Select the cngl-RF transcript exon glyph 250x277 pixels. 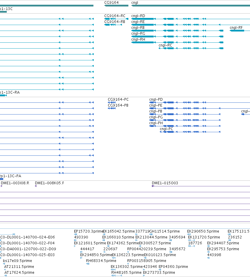click(x=237, y=31)
